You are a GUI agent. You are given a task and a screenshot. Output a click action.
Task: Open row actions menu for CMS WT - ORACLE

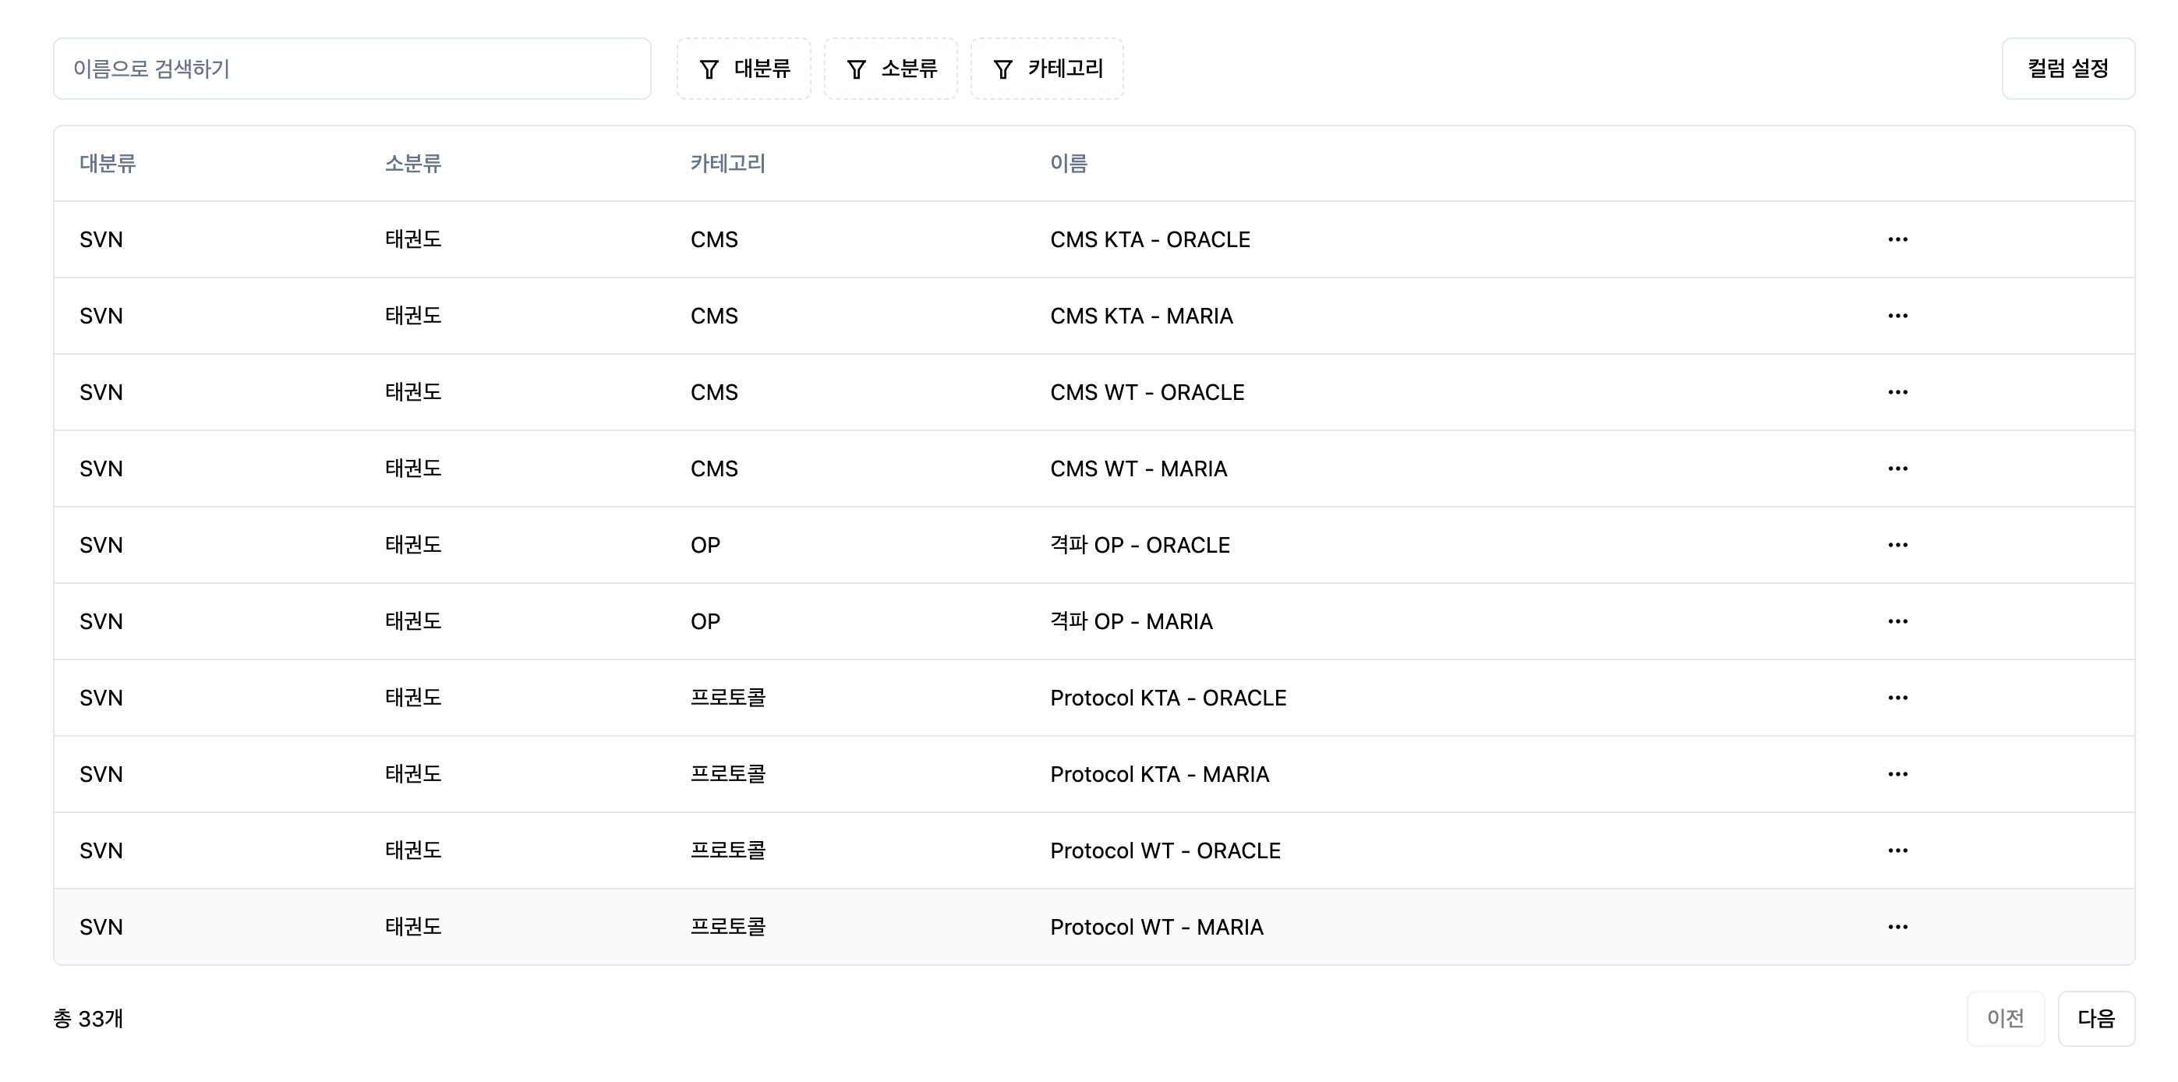1897,392
